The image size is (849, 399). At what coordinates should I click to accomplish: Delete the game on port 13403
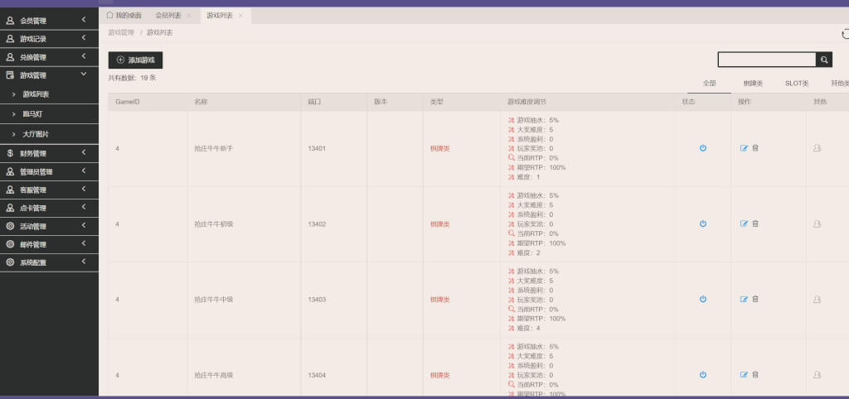pyautogui.click(x=755, y=299)
